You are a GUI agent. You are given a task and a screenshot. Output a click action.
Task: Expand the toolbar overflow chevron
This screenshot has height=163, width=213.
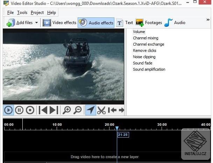[208, 20]
